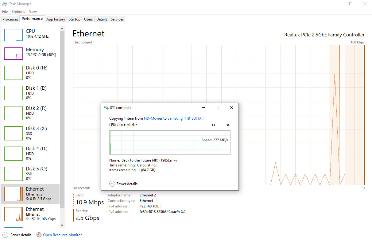The height and width of the screenshot is (242, 372).
Task: Click the Resource Monitor gauge icon
Action: 39,235
